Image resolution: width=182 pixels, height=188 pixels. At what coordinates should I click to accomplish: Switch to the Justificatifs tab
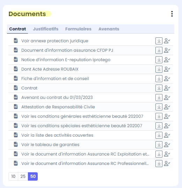45,29
